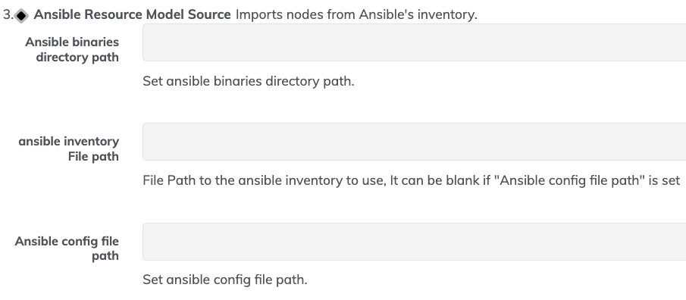Focus the ansible inventory File path text box

pos(415,142)
